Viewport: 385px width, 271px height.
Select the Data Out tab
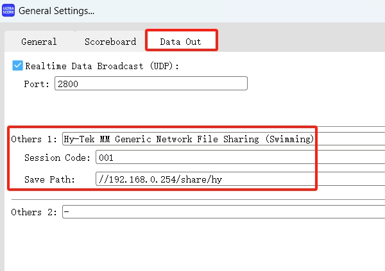point(180,42)
